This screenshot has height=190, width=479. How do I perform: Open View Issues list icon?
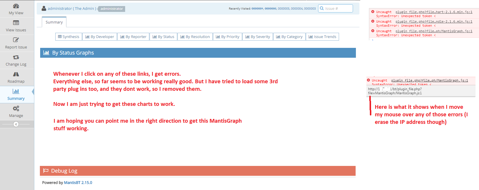[x=16, y=23]
